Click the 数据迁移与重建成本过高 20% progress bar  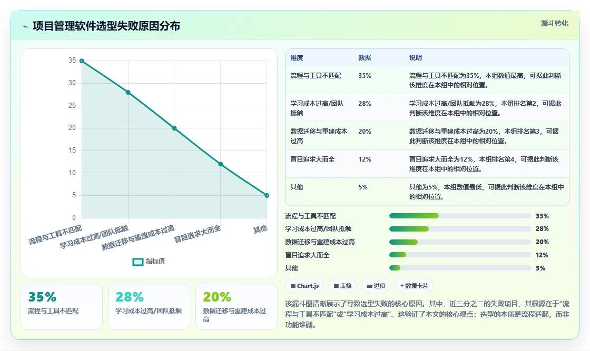(x=460, y=242)
